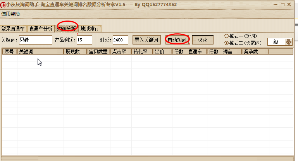Close the 小灰灰淘词助手 window

(x=289, y=5)
